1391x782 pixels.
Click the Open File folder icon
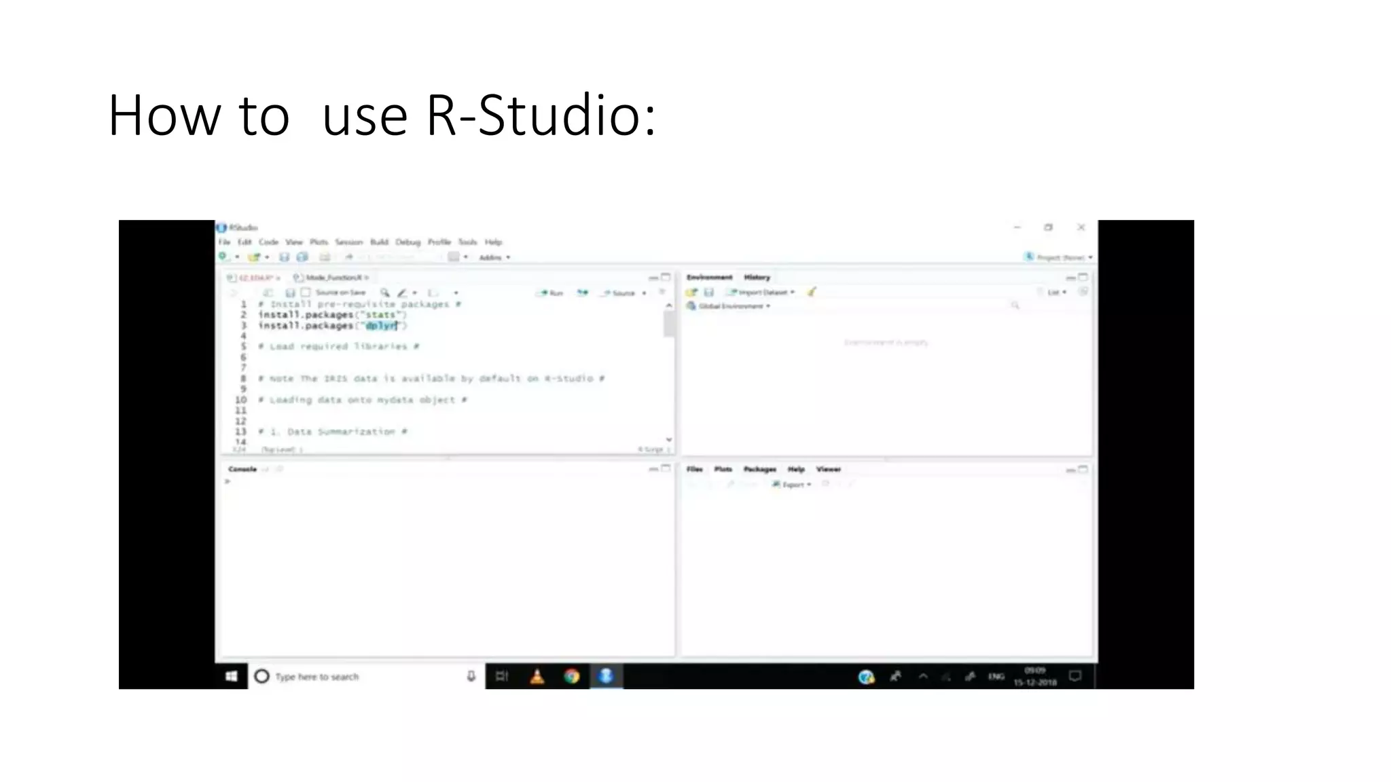(x=254, y=257)
